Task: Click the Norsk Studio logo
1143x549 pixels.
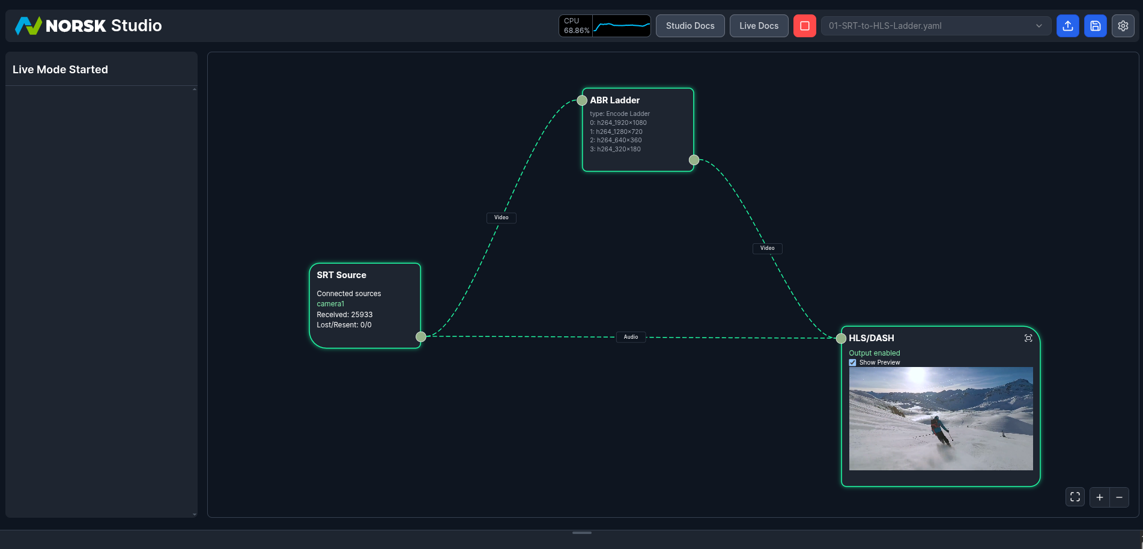Action: pyautogui.click(x=88, y=26)
